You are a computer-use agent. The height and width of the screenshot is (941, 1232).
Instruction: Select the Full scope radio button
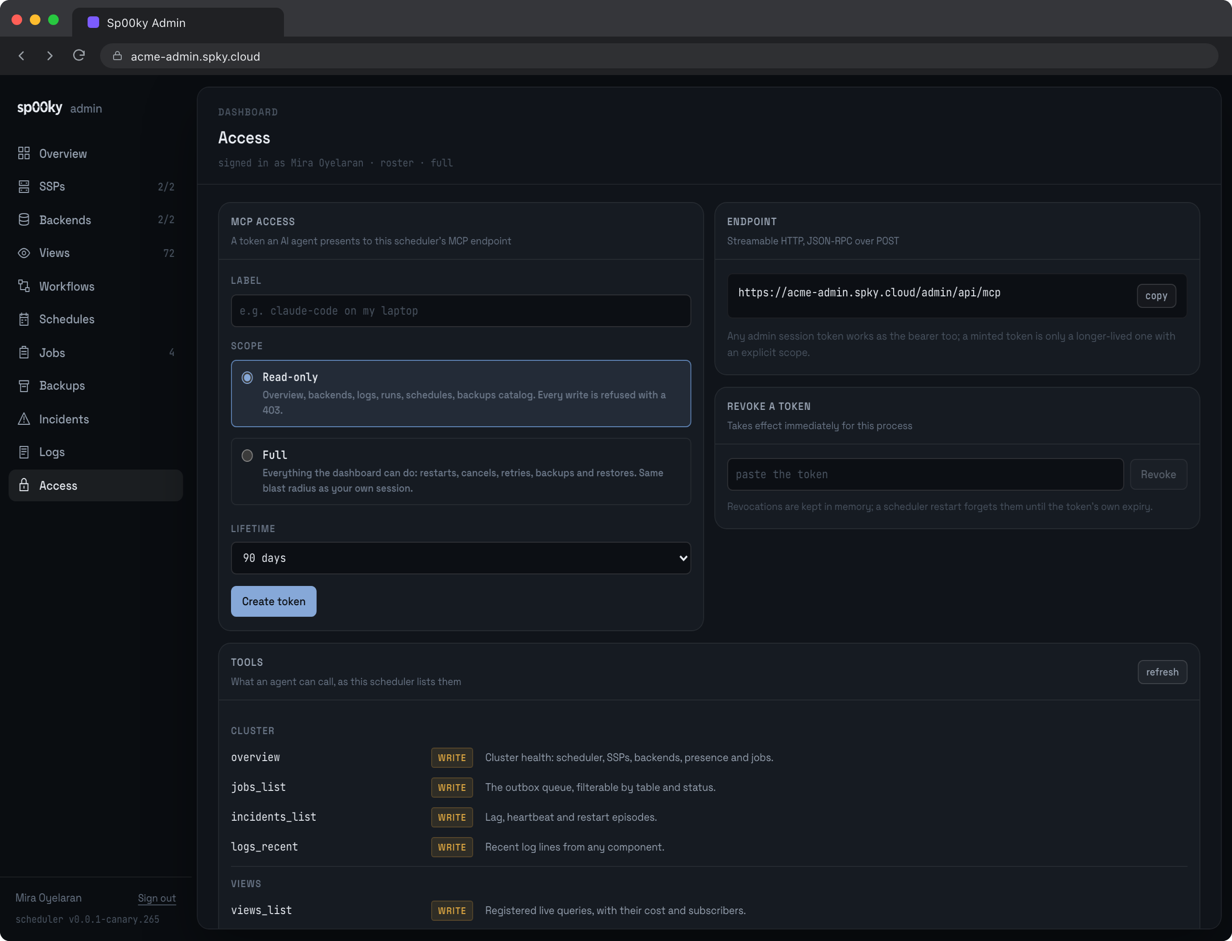pyautogui.click(x=247, y=456)
